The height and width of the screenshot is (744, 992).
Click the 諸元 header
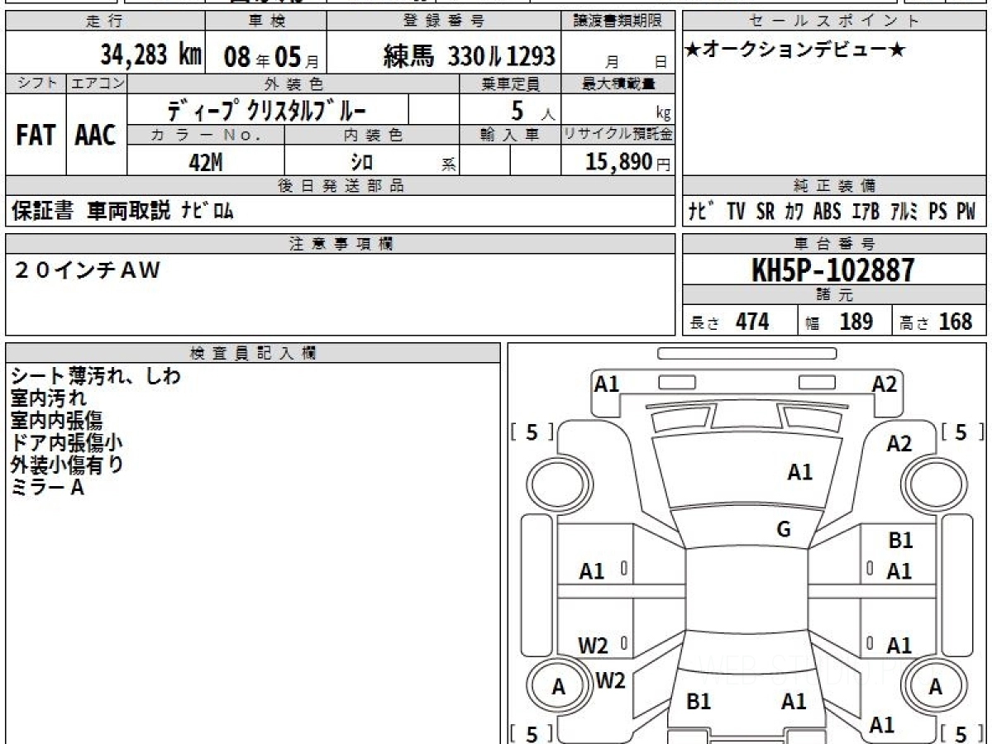[835, 295]
